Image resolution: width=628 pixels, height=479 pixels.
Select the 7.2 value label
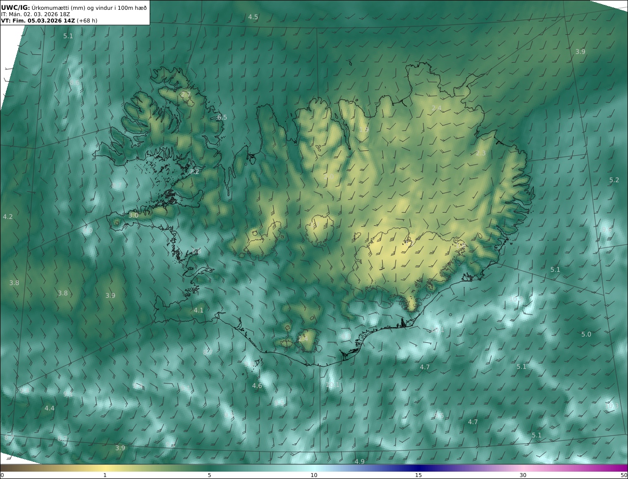point(195,171)
